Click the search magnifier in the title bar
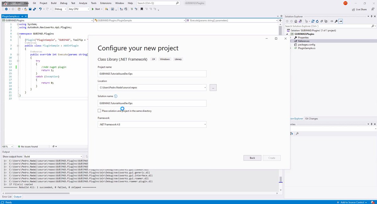The height and width of the screenshot is (204, 377). [x=178, y=3]
